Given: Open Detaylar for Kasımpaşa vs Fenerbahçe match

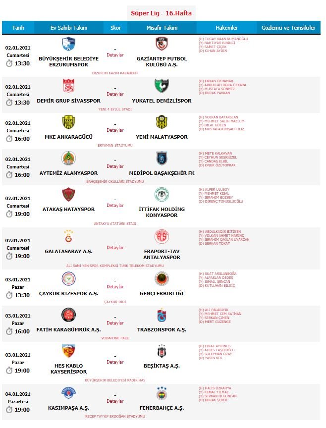Looking at the screenshot, I should point(115,401).
